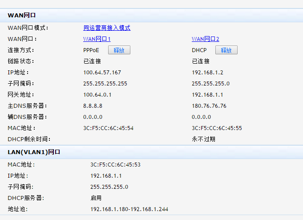Click WAN2 subnet mask 255.255.255.0
This screenshot has width=303, height=220.
tap(210, 84)
